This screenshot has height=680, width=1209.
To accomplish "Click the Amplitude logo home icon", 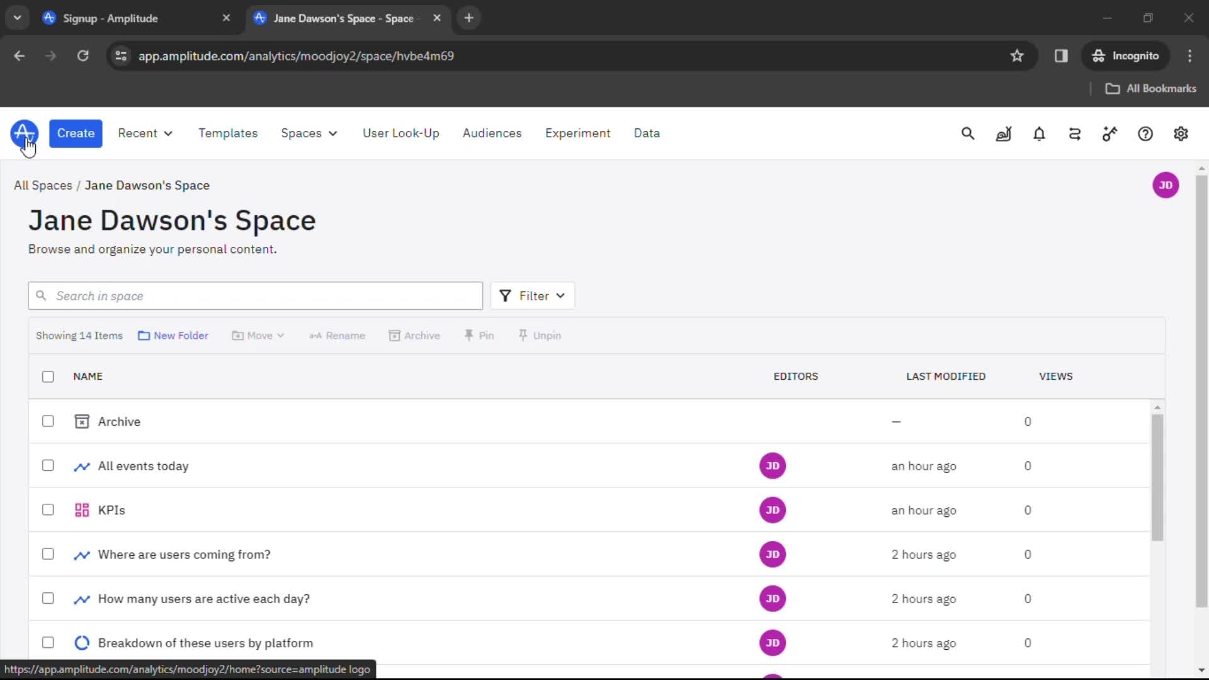I will click(x=24, y=133).
